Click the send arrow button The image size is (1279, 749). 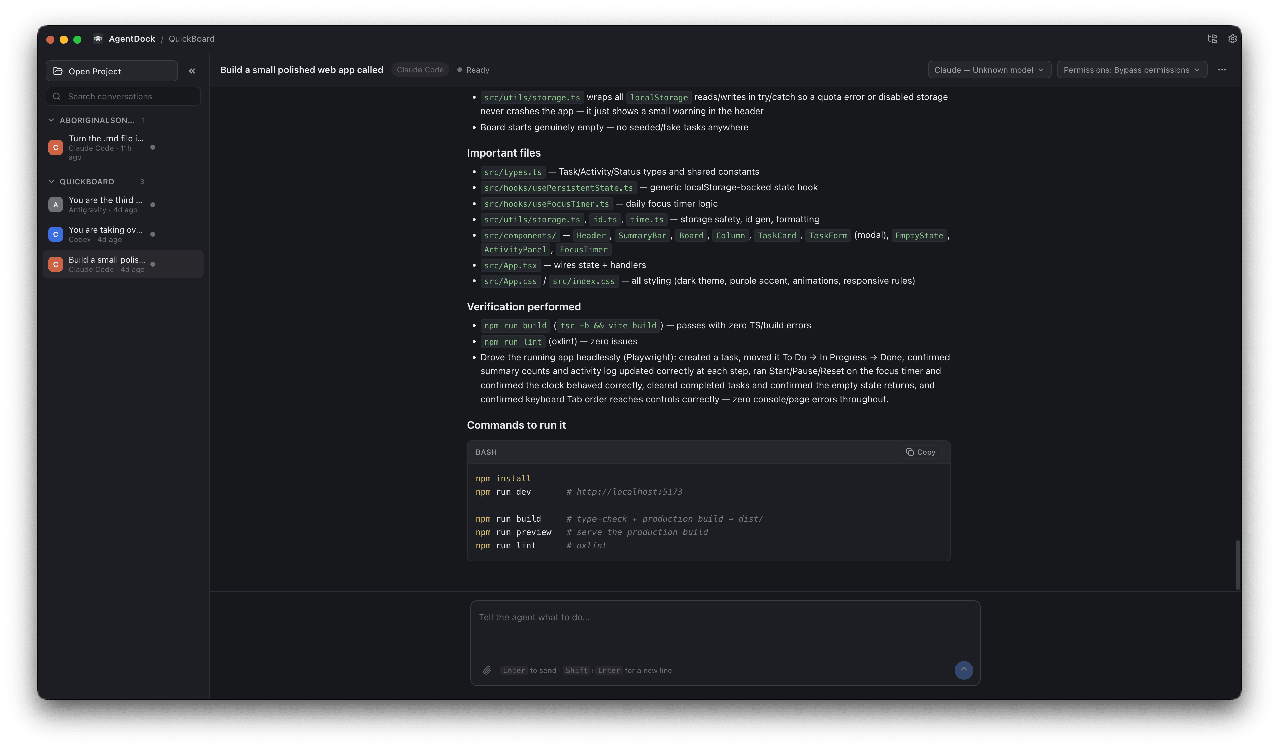(963, 670)
